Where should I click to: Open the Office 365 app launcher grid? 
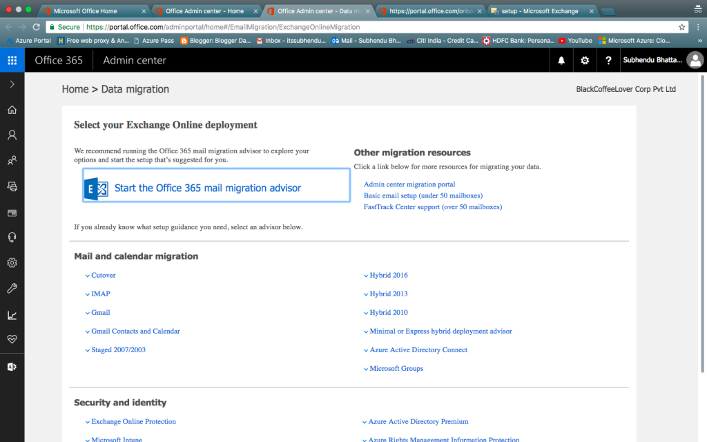pos(12,60)
